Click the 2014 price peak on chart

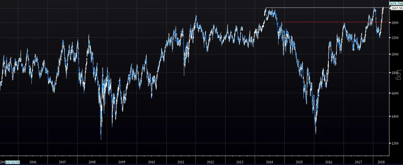tap(266, 9)
